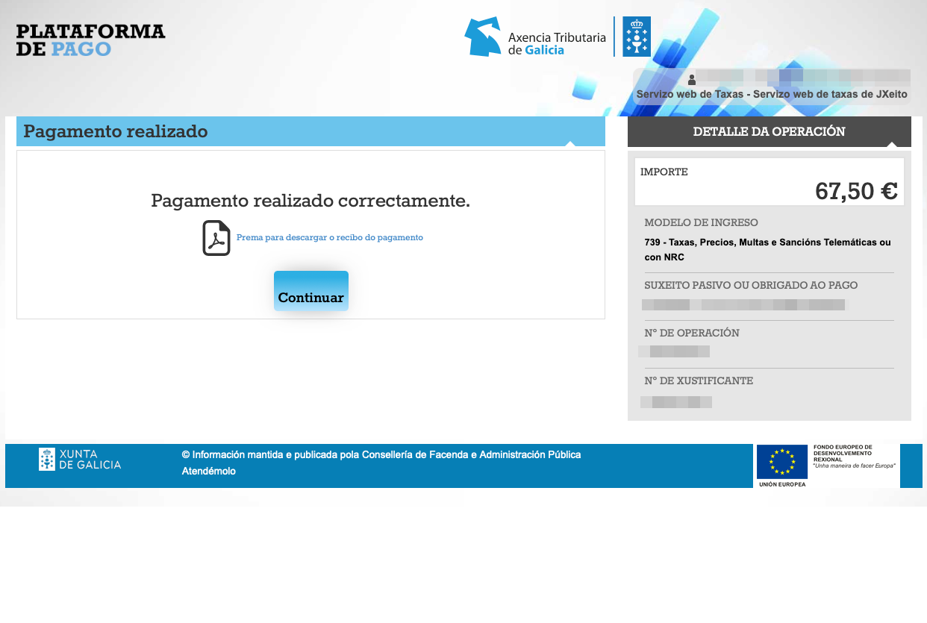Click the Galicia coat of arms emblem
927x623 pixels.
click(x=637, y=37)
